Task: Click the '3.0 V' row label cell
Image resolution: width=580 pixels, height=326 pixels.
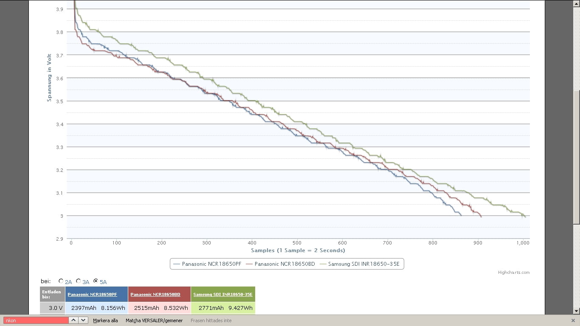Action: tap(52, 308)
